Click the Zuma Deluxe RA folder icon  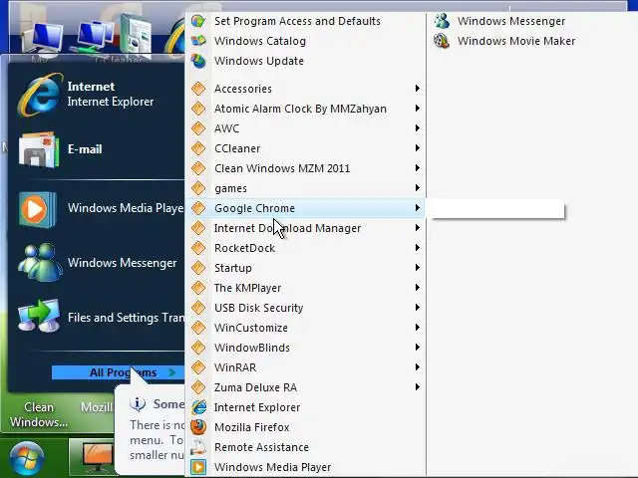[x=198, y=387]
